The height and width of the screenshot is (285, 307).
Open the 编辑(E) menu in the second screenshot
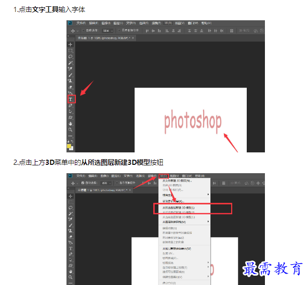tap(92, 176)
